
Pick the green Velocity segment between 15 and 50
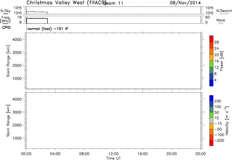211,115
